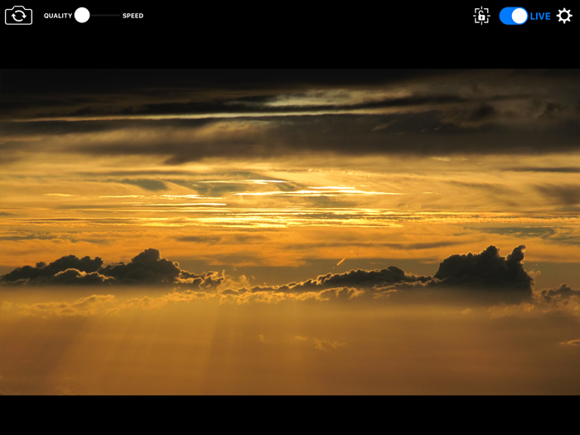This screenshot has height=435, width=580.
Task: Switch camera with the flip camera icon
Action: pyautogui.click(x=18, y=16)
